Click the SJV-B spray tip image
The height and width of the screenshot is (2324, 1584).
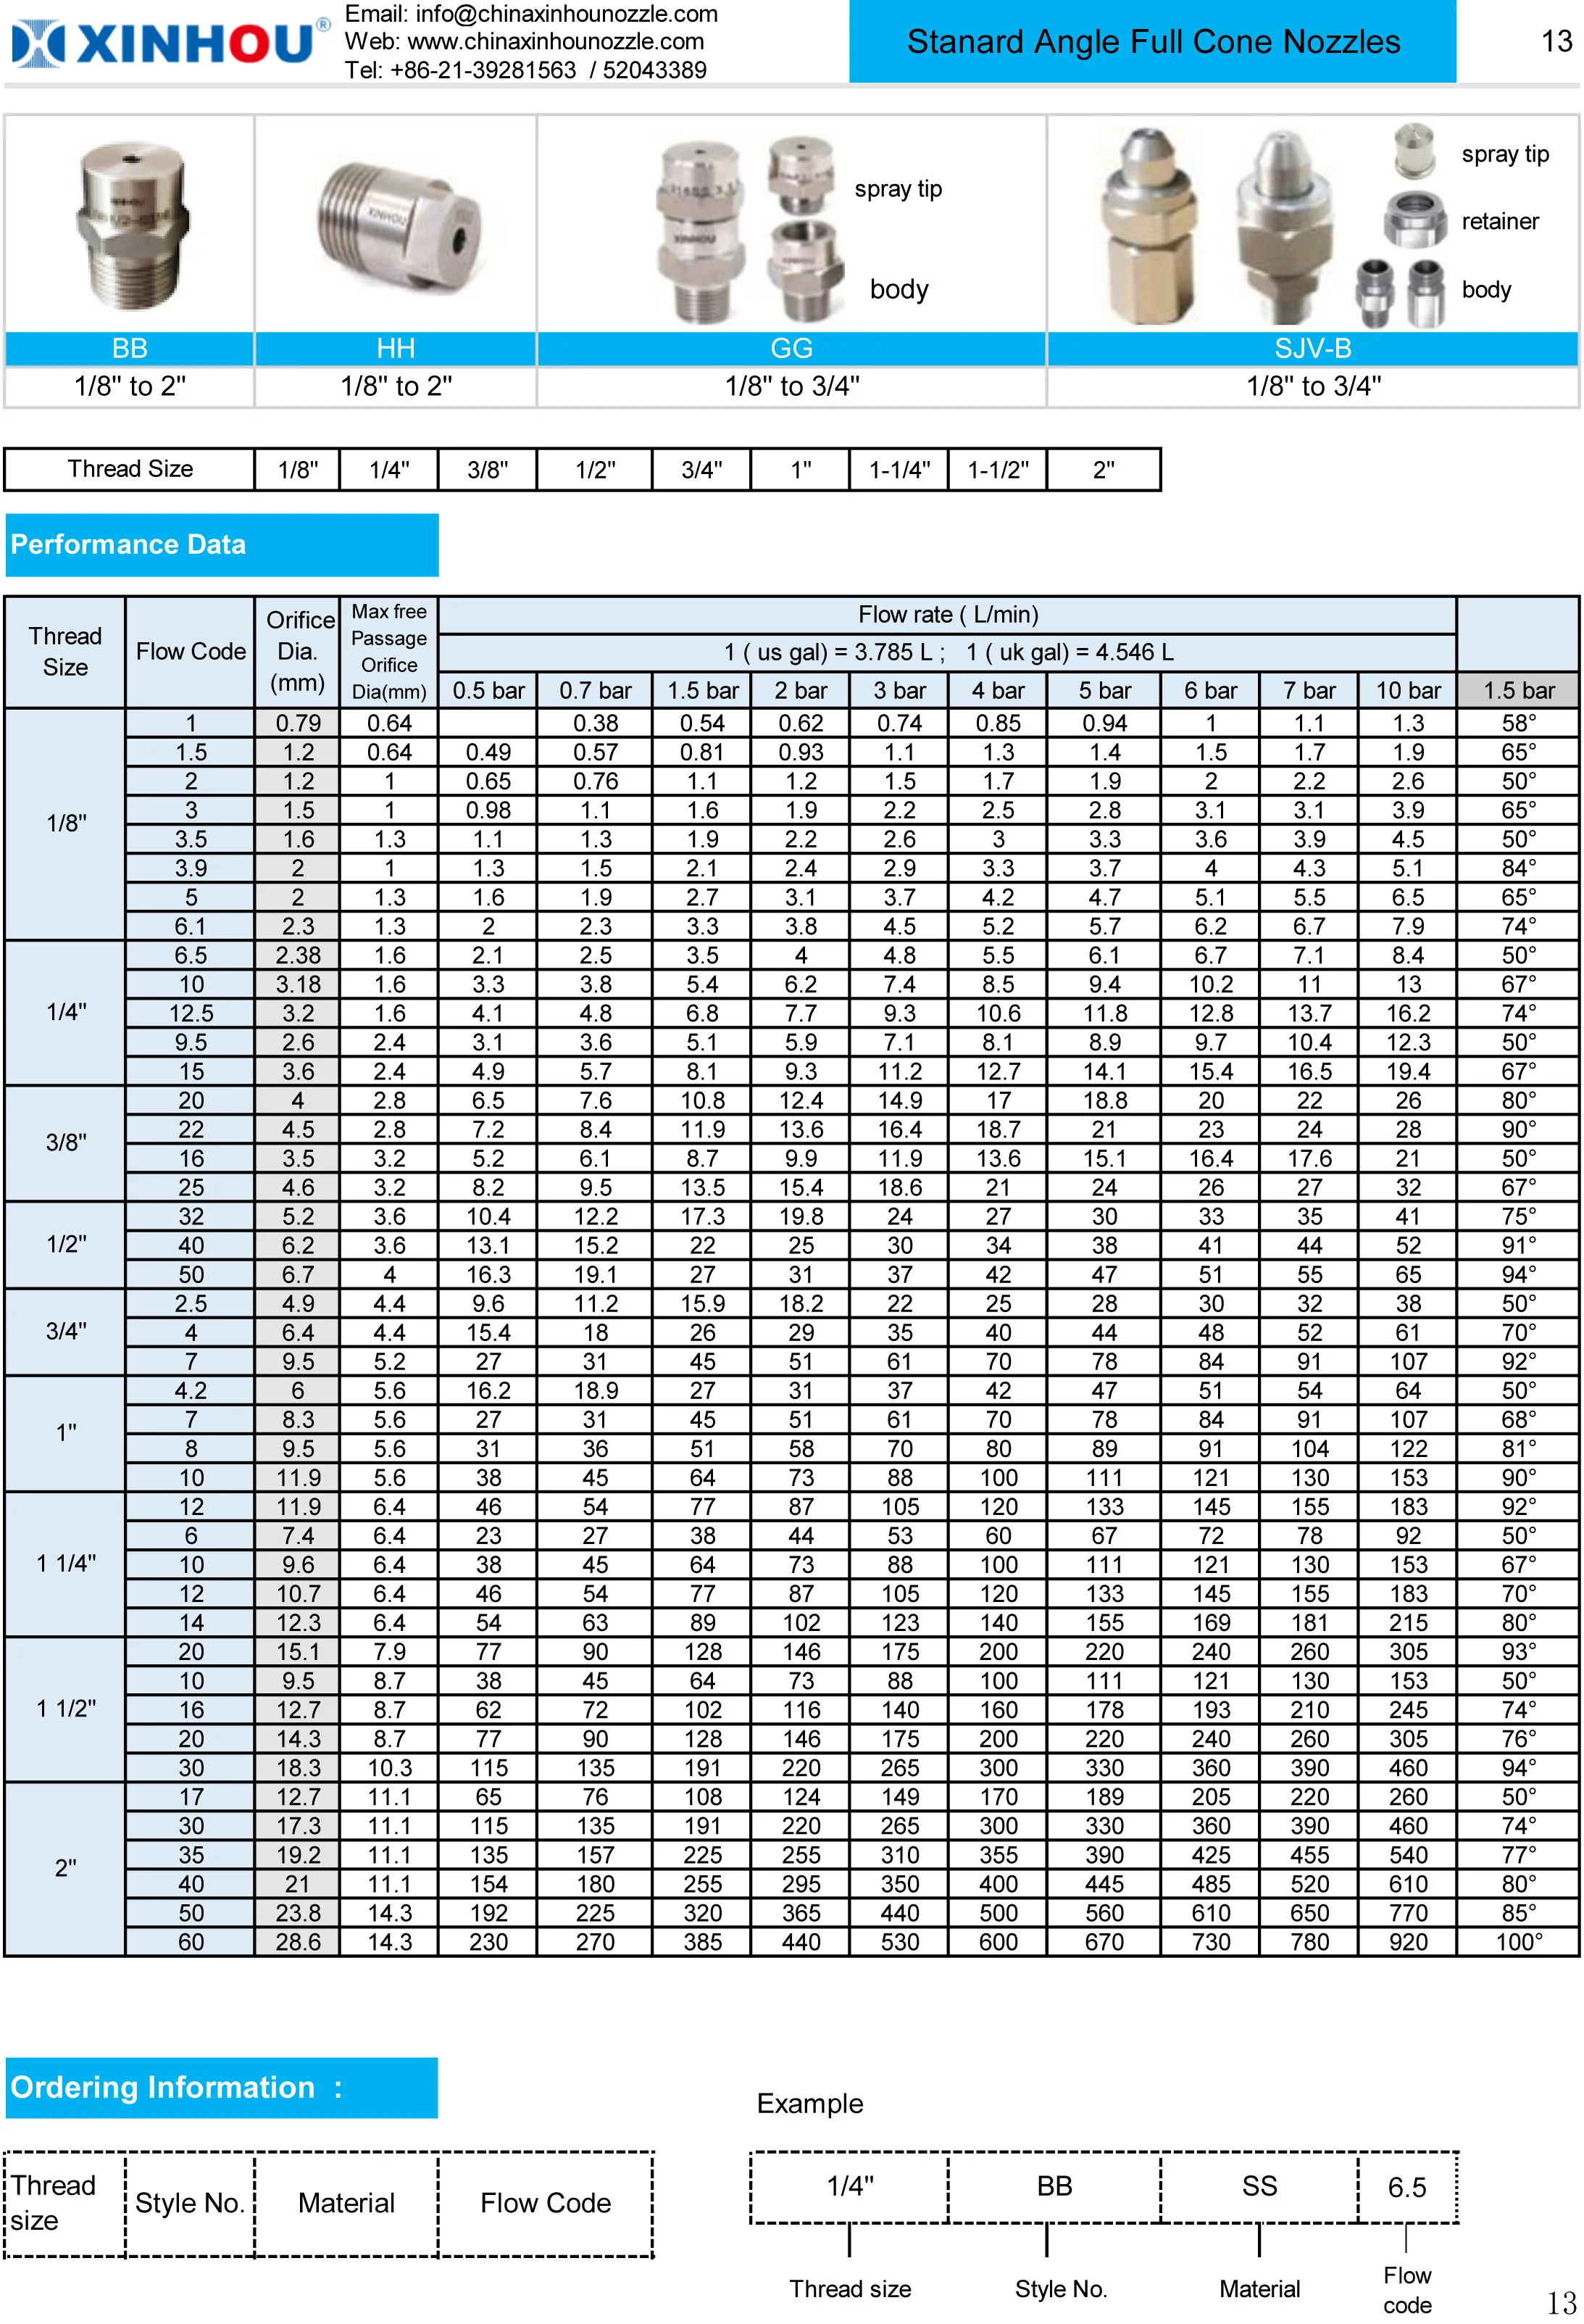1414,151
